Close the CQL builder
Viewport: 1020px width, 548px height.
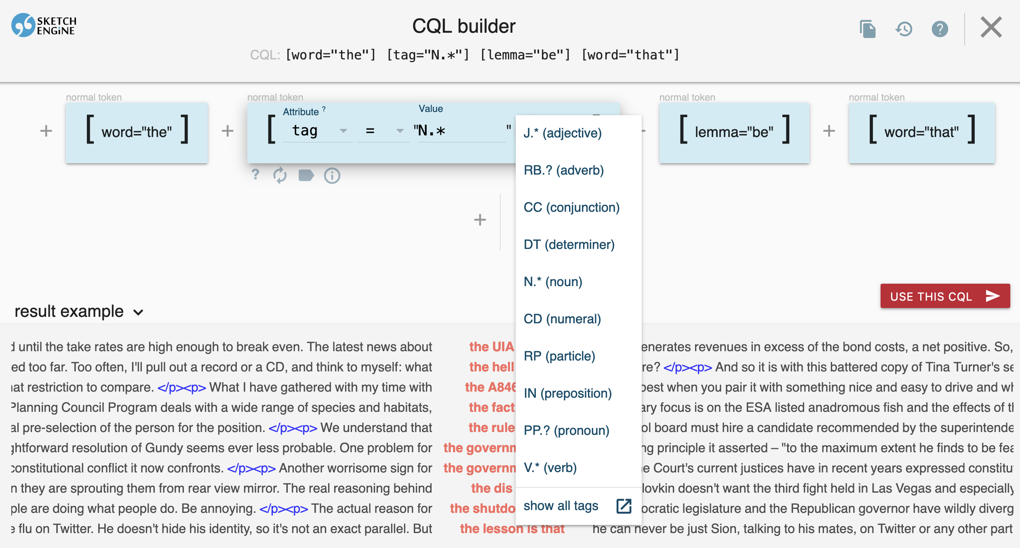pyautogui.click(x=991, y=27)
